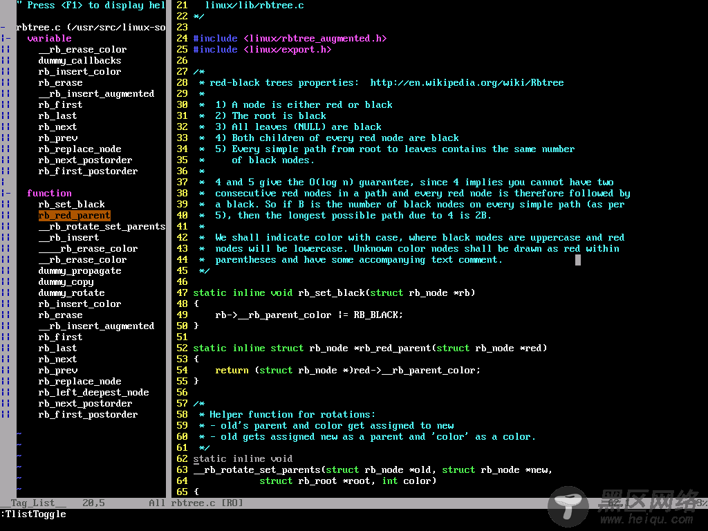Open the __rb_insert function tag
708x531 pixels.
point(68,238)
